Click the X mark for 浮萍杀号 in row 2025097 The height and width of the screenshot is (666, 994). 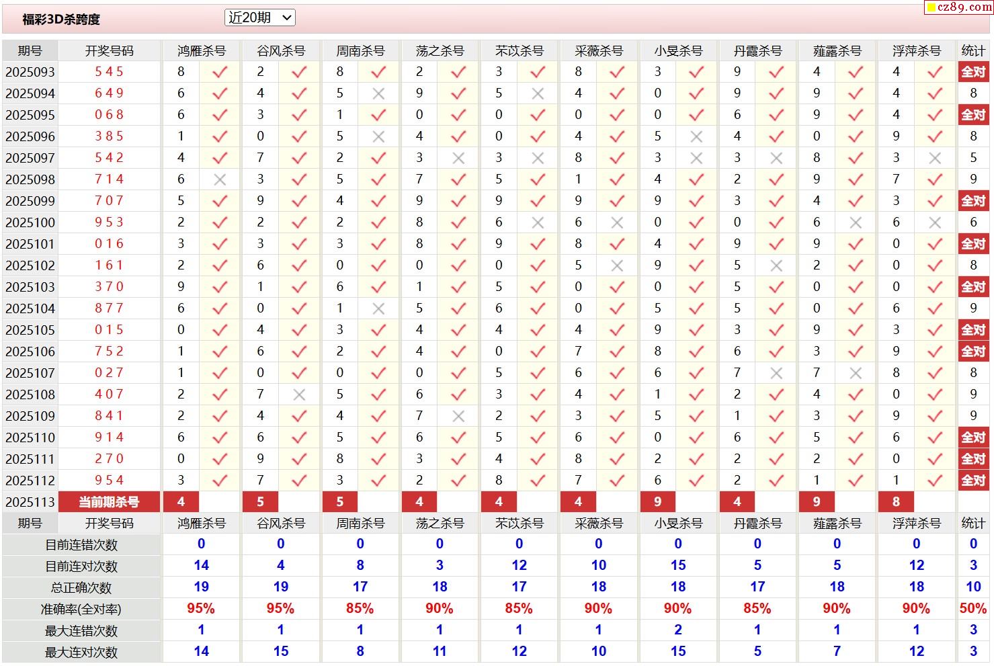click(x=935, y=158)
